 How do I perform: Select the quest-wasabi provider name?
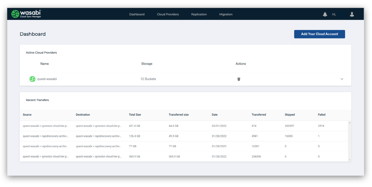(x=47, y=79)
